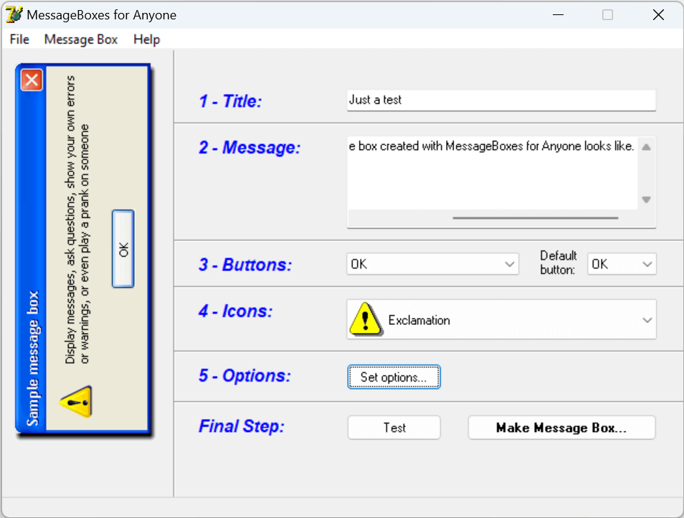Click message area scroll up arrow
684x518 pixels.
tap(647, 147)
